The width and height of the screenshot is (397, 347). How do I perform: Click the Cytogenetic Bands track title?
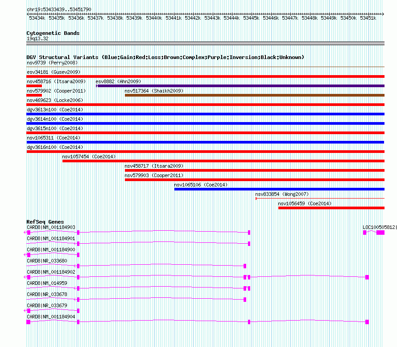pos(53,33)
